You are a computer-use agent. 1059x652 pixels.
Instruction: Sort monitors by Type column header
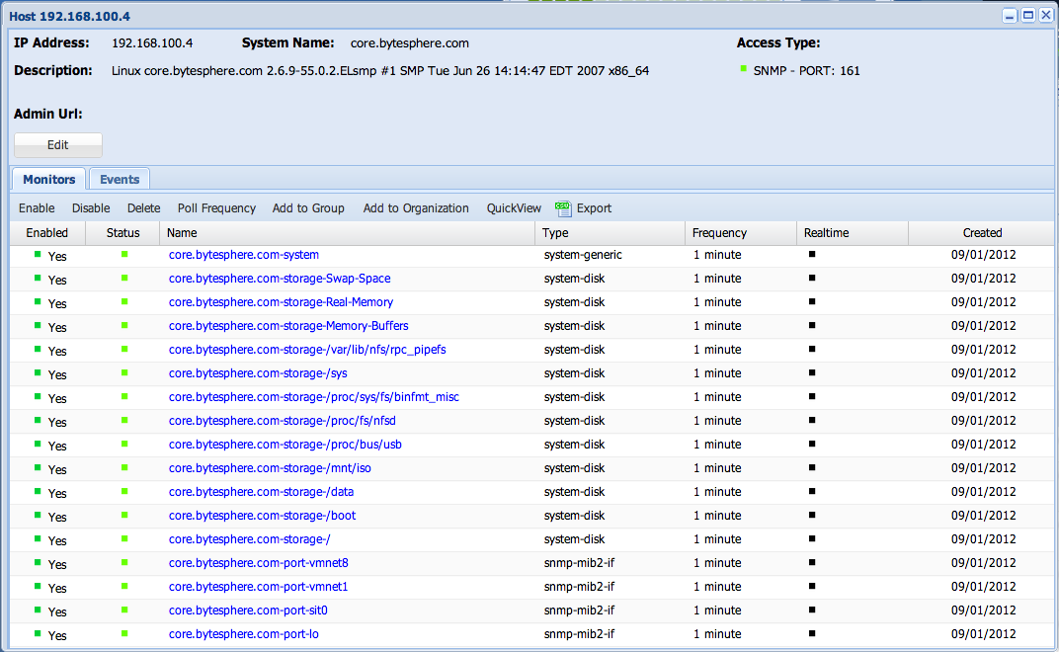point(555,233)
